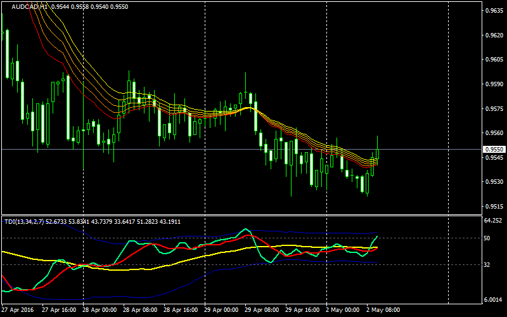
Task: Click the 64.252 indicator scale value
Action: (494, 221)
